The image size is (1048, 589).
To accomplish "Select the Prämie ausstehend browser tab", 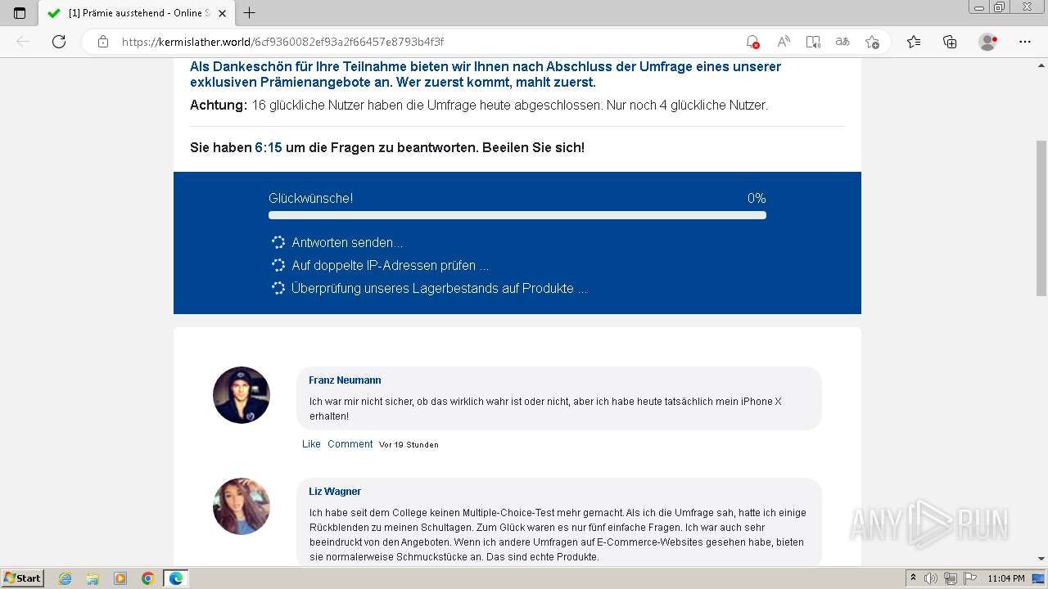I will [136, 13].
